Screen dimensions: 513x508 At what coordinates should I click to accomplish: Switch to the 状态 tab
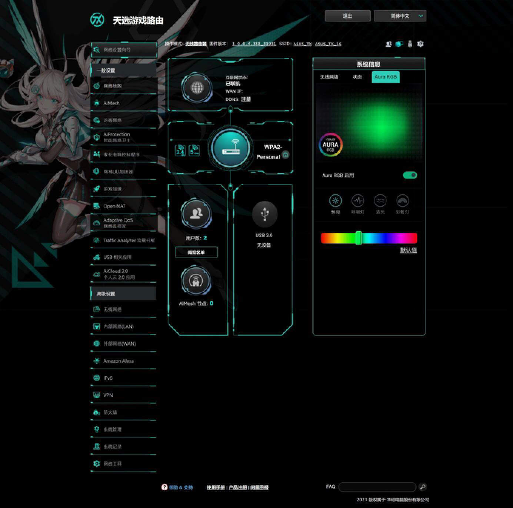(x=357, y=77)
